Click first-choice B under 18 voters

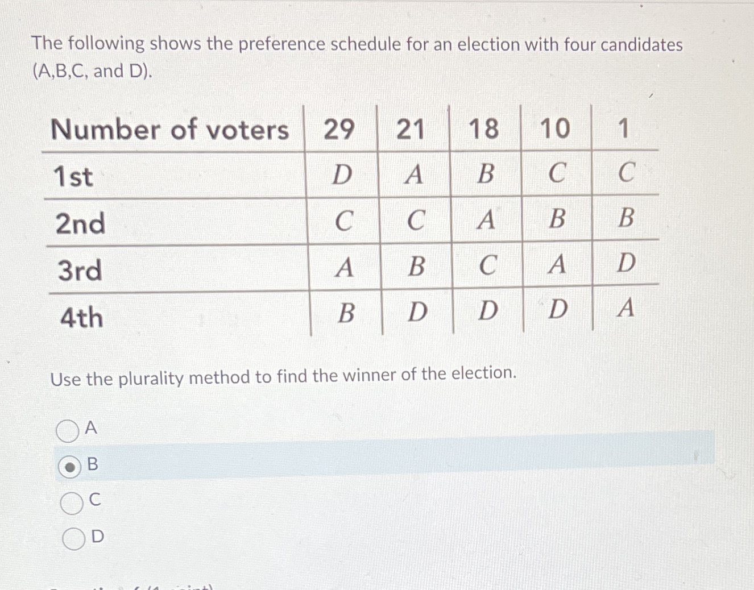[x=486, y=174]
